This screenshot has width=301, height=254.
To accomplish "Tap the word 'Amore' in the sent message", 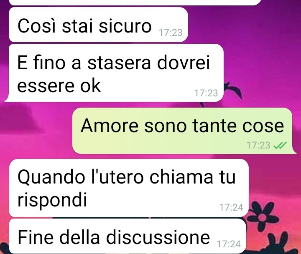I will point(110,126).
